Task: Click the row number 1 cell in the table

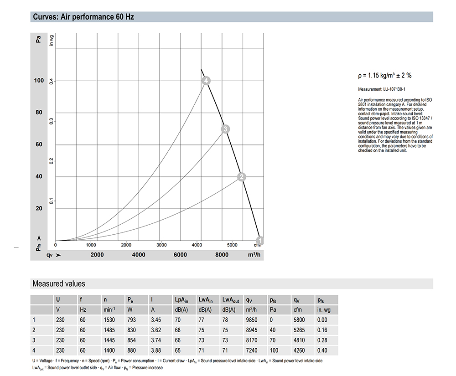Action: (x=34, y=320)
